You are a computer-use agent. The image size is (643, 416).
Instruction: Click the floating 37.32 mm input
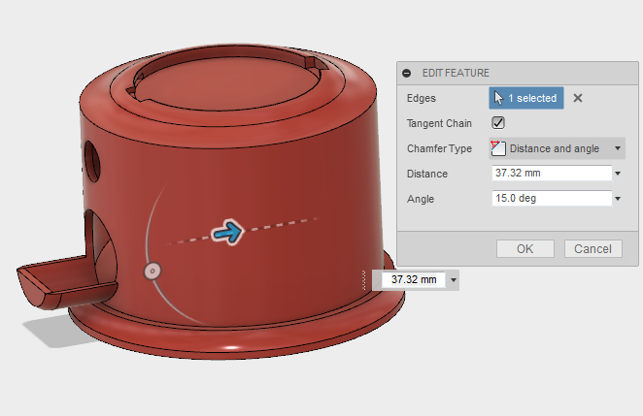coord(414,279)
